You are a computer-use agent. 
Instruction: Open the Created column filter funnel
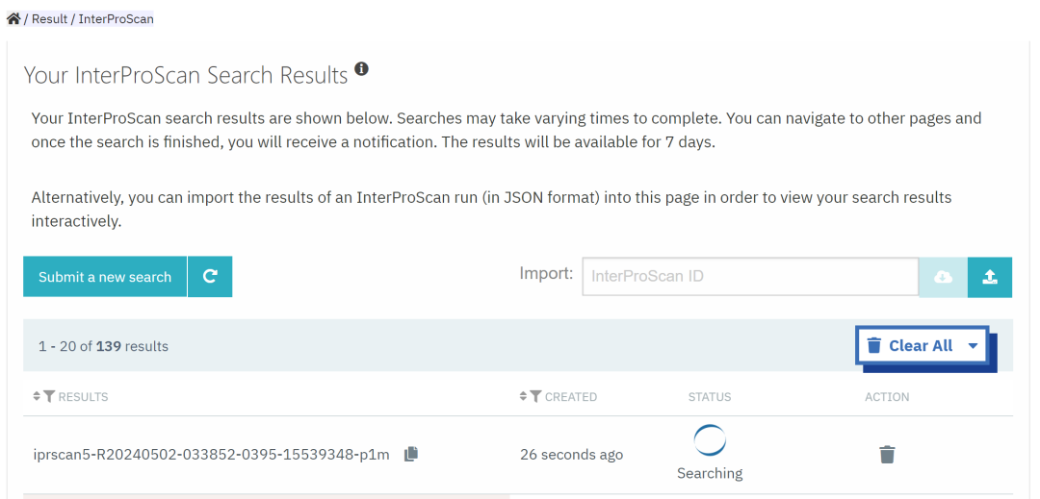click(536, 396)
